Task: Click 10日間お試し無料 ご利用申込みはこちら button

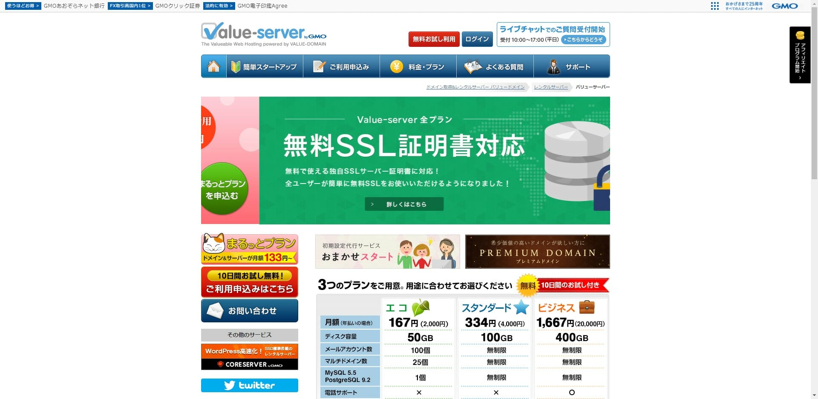Action: tap(249, 282)
